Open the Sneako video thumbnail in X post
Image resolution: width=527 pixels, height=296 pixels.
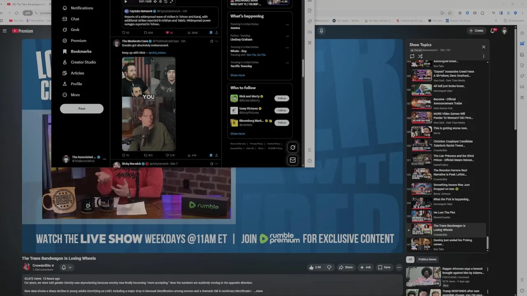149,104
